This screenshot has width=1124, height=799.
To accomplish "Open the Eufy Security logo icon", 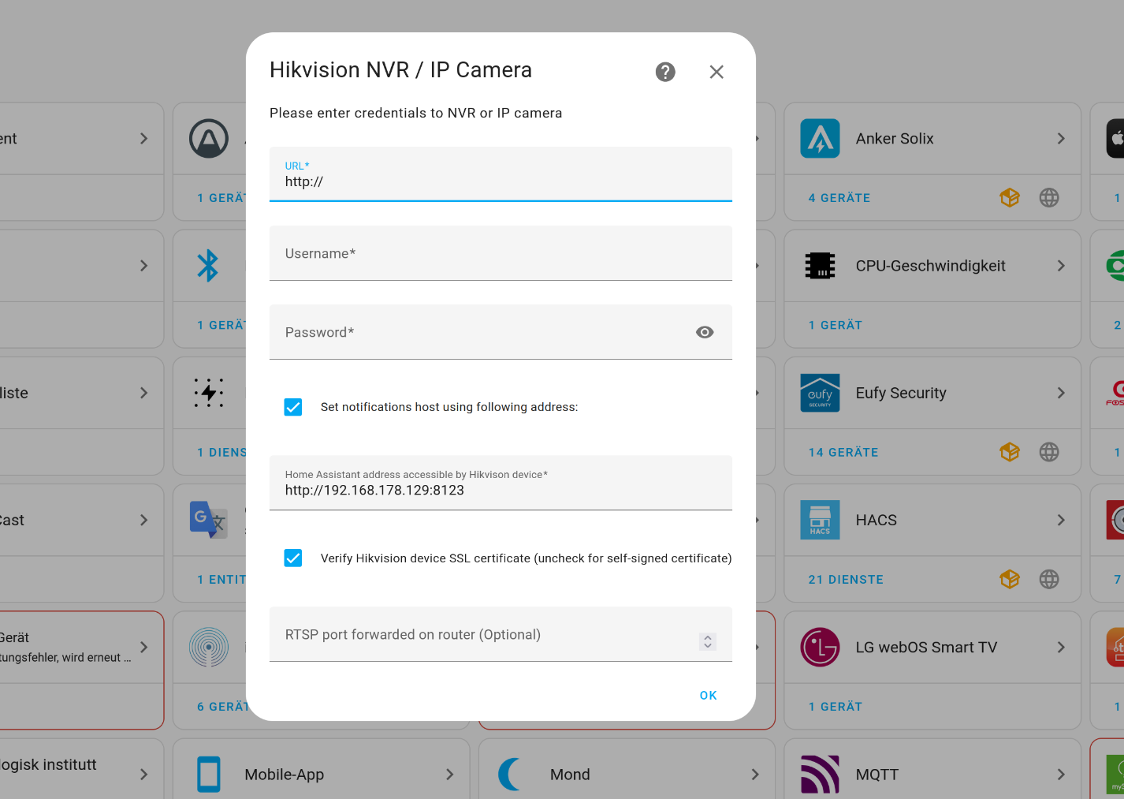I will 820,393.
